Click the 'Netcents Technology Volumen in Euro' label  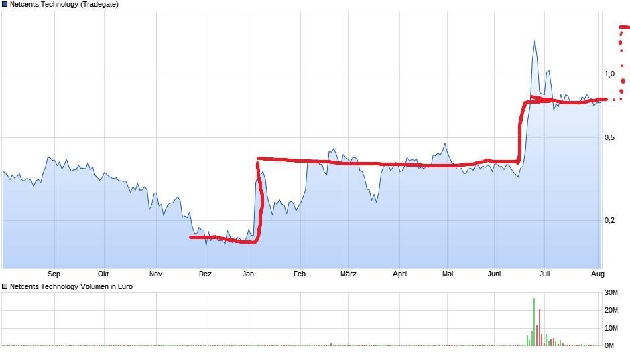(71, 286)
